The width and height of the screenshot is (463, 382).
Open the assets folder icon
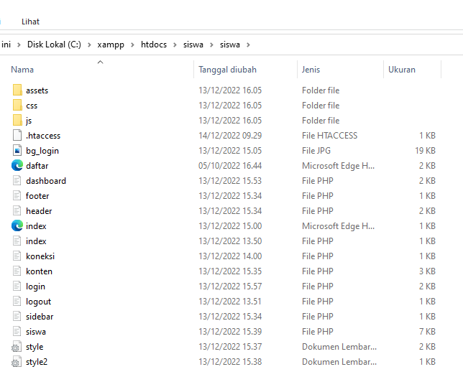(x=17, y=90)
